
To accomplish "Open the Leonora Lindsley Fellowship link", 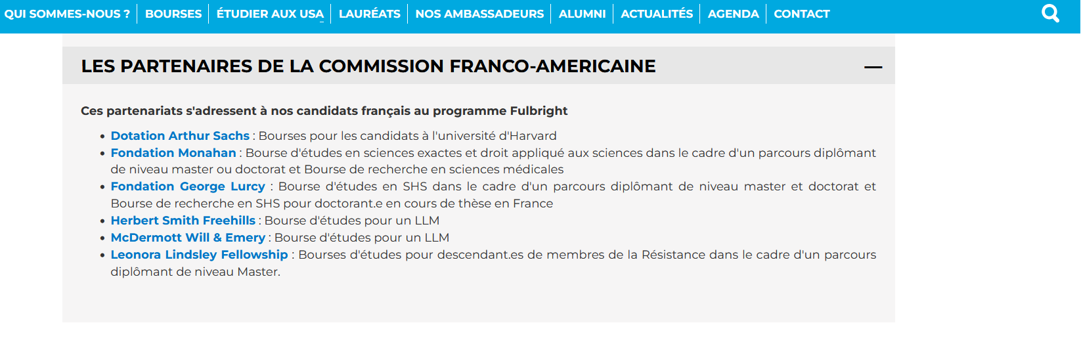I will click(x=199, y=255).
